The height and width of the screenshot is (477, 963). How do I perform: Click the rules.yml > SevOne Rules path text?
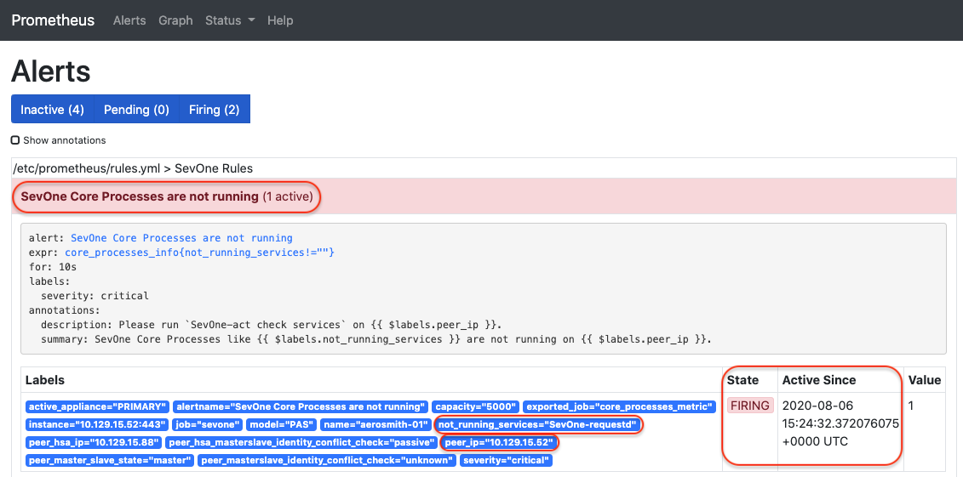point(133,168)
